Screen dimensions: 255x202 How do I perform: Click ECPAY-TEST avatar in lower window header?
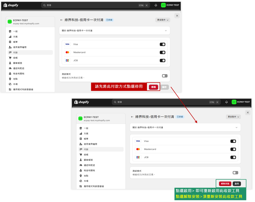234,102
